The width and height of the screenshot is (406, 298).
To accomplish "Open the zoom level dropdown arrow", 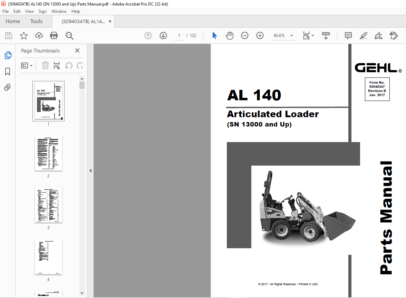I will coord(291,36).
